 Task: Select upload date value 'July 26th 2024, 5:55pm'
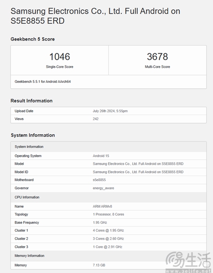click(110, 111)
